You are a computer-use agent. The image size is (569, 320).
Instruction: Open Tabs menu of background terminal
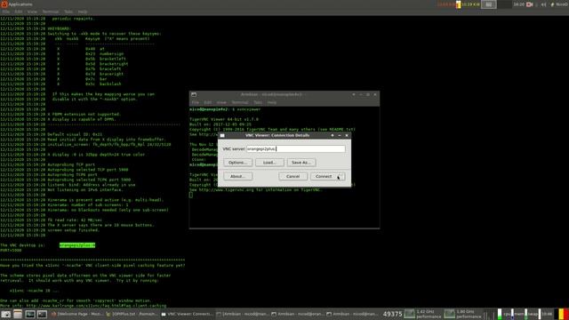pos(68,12)
